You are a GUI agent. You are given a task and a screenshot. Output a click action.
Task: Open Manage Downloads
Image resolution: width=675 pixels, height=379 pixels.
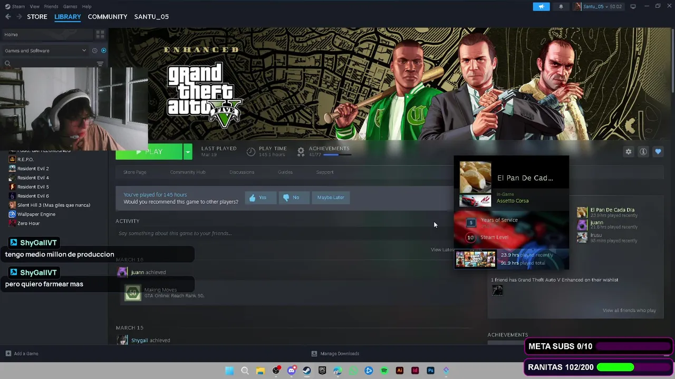[x=335, y=354]
